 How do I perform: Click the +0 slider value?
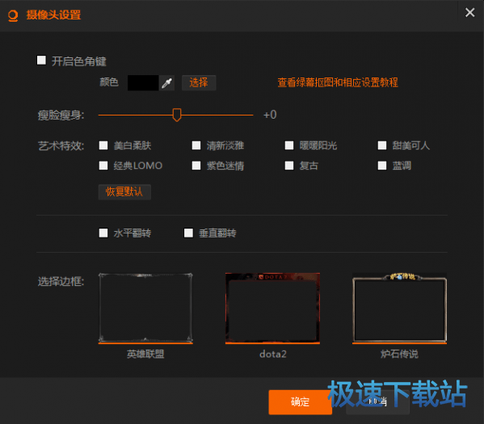pyautogui.click(x=270, y=115)
